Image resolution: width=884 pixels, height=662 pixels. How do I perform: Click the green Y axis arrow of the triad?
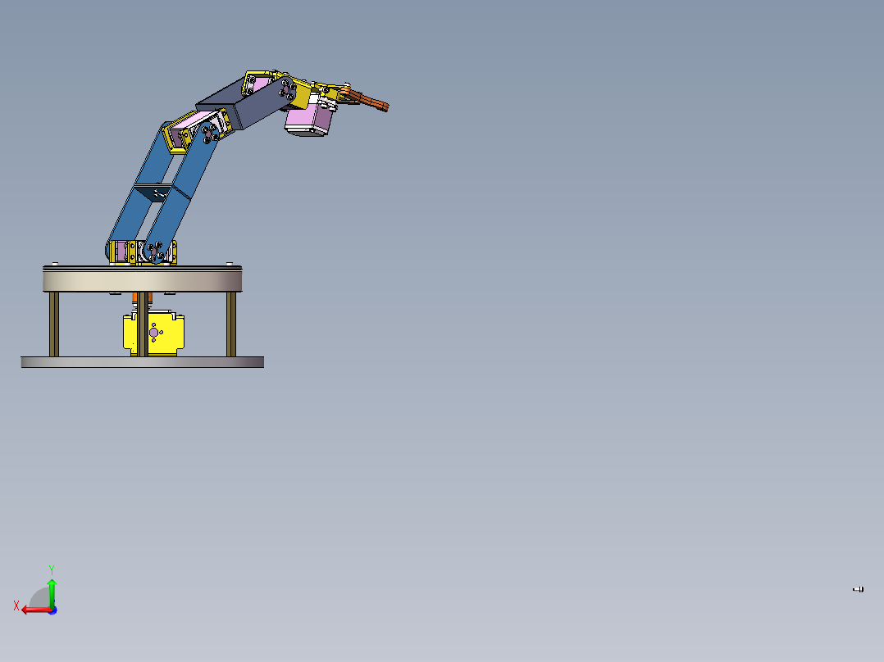tap(52, 592)
